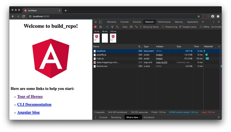Switch to the Console panel tab
The width and height of the screenshot is (231, 132).
(x=124, y=22)
